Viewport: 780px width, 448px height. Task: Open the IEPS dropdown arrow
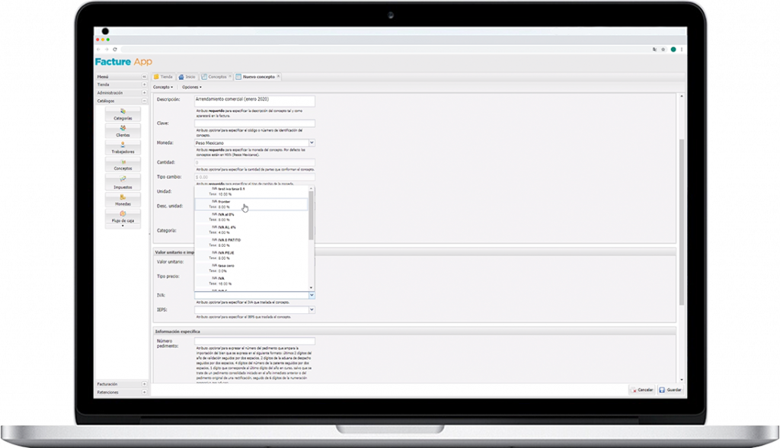[312, 310]
